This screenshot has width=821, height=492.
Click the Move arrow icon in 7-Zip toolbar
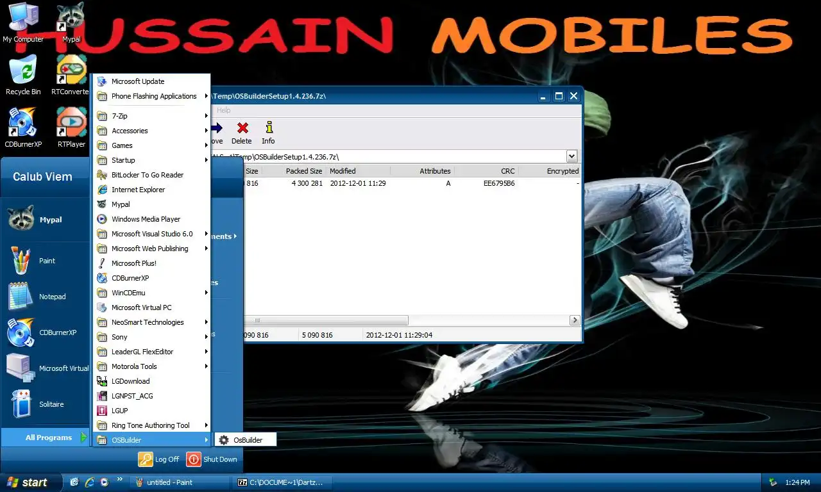point(217,133)
